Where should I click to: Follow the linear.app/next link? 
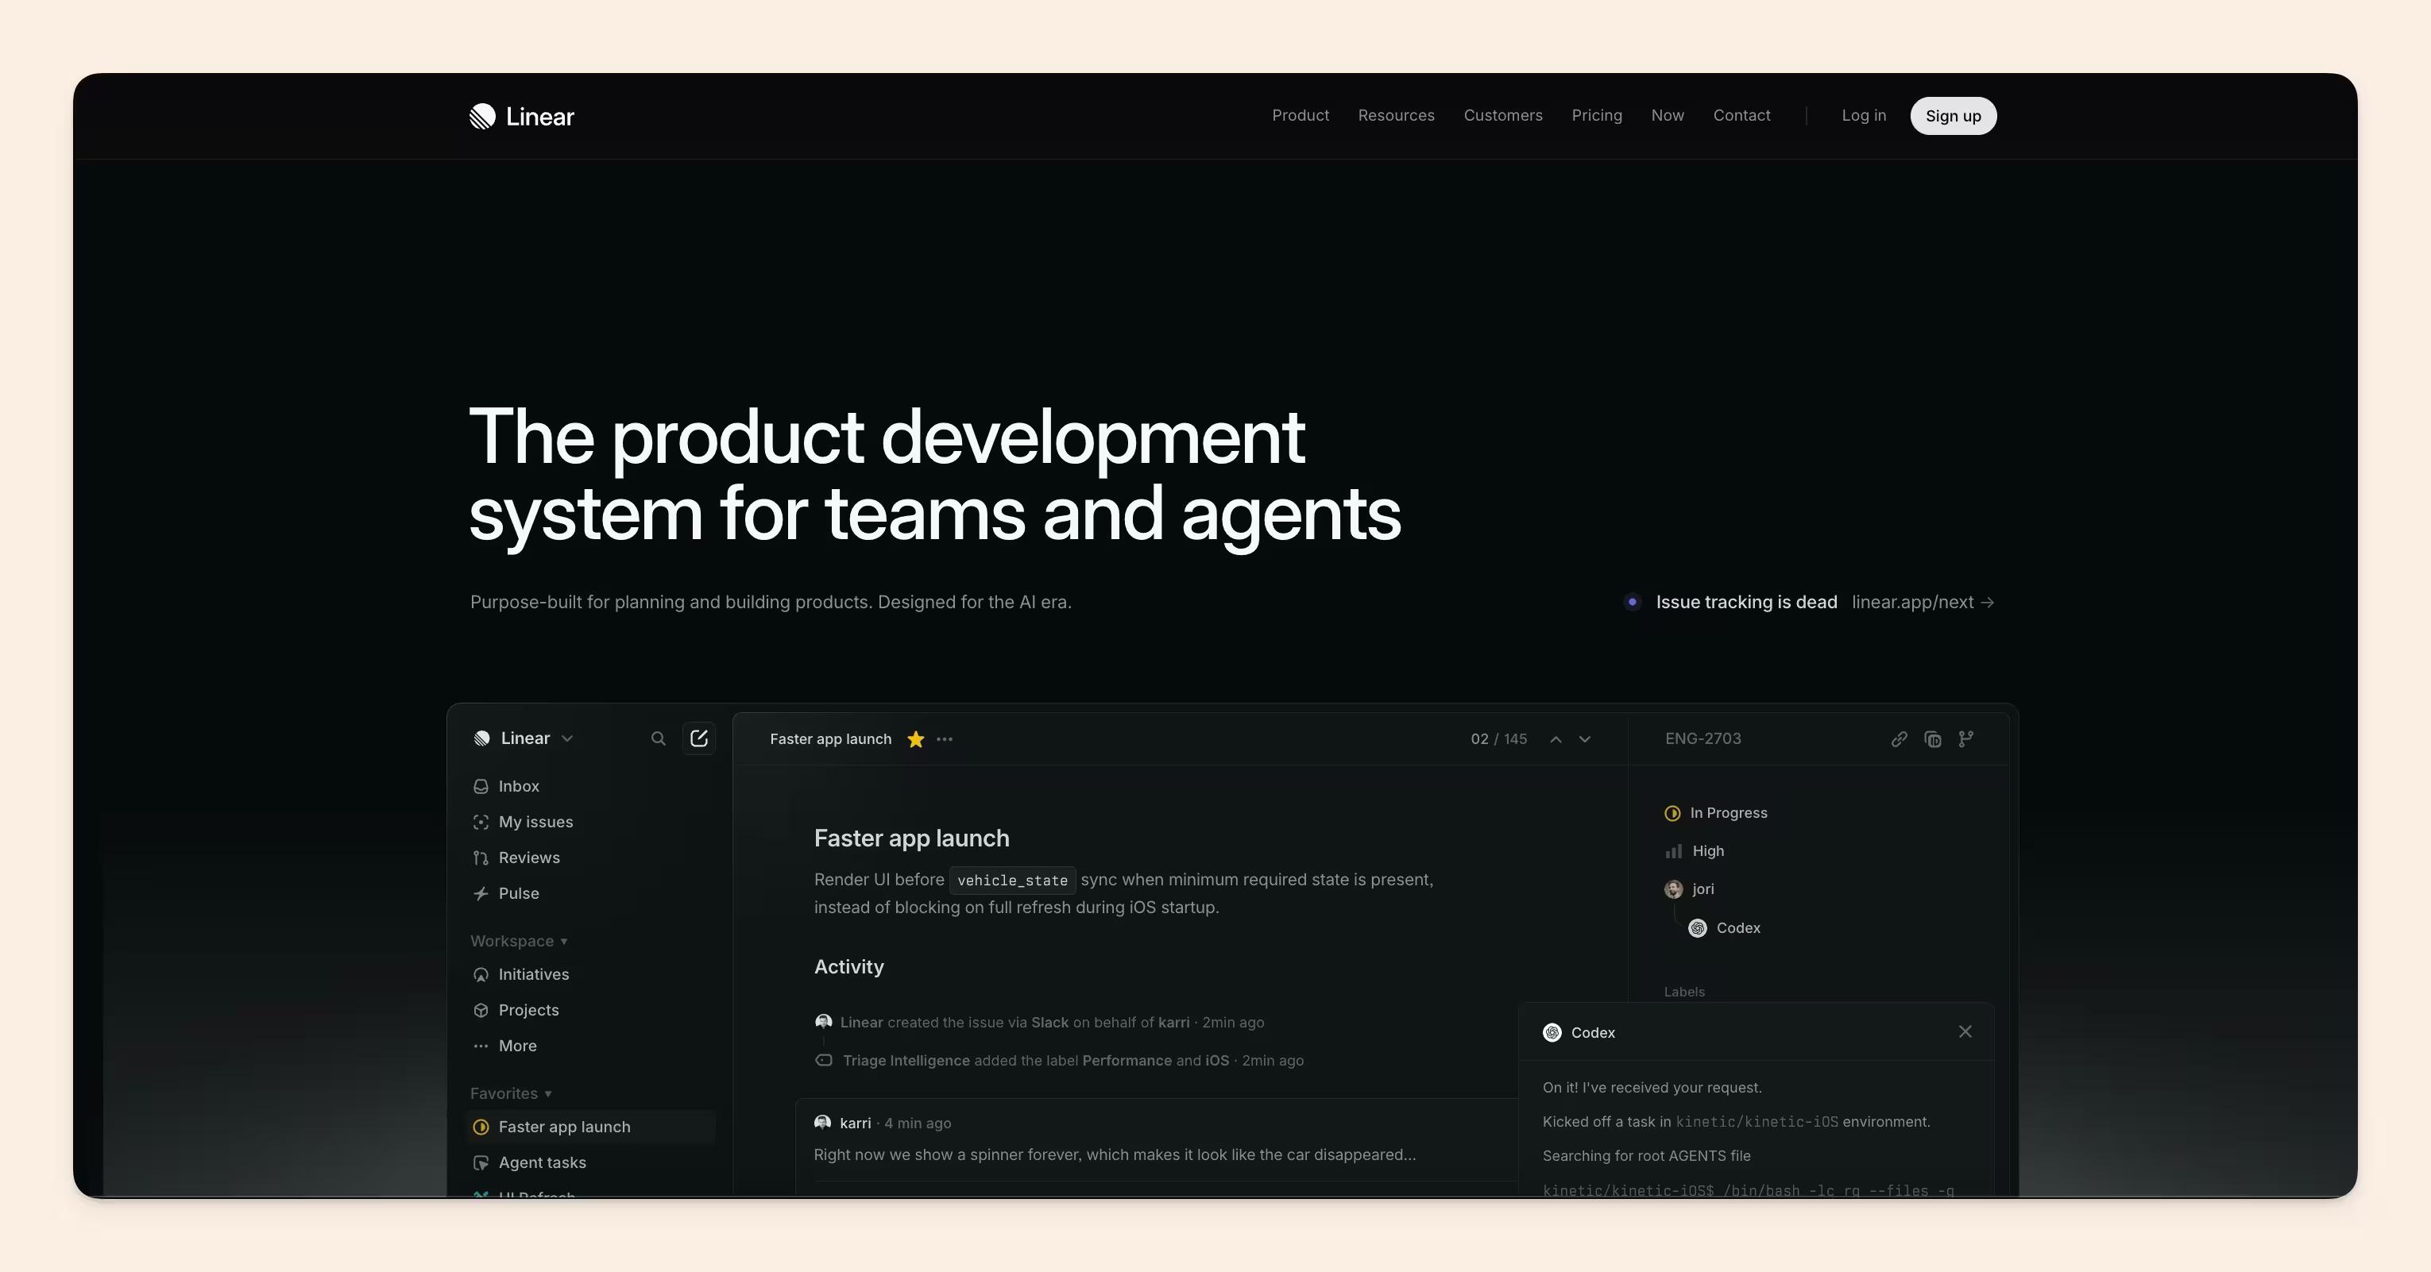pos(1923,602)
